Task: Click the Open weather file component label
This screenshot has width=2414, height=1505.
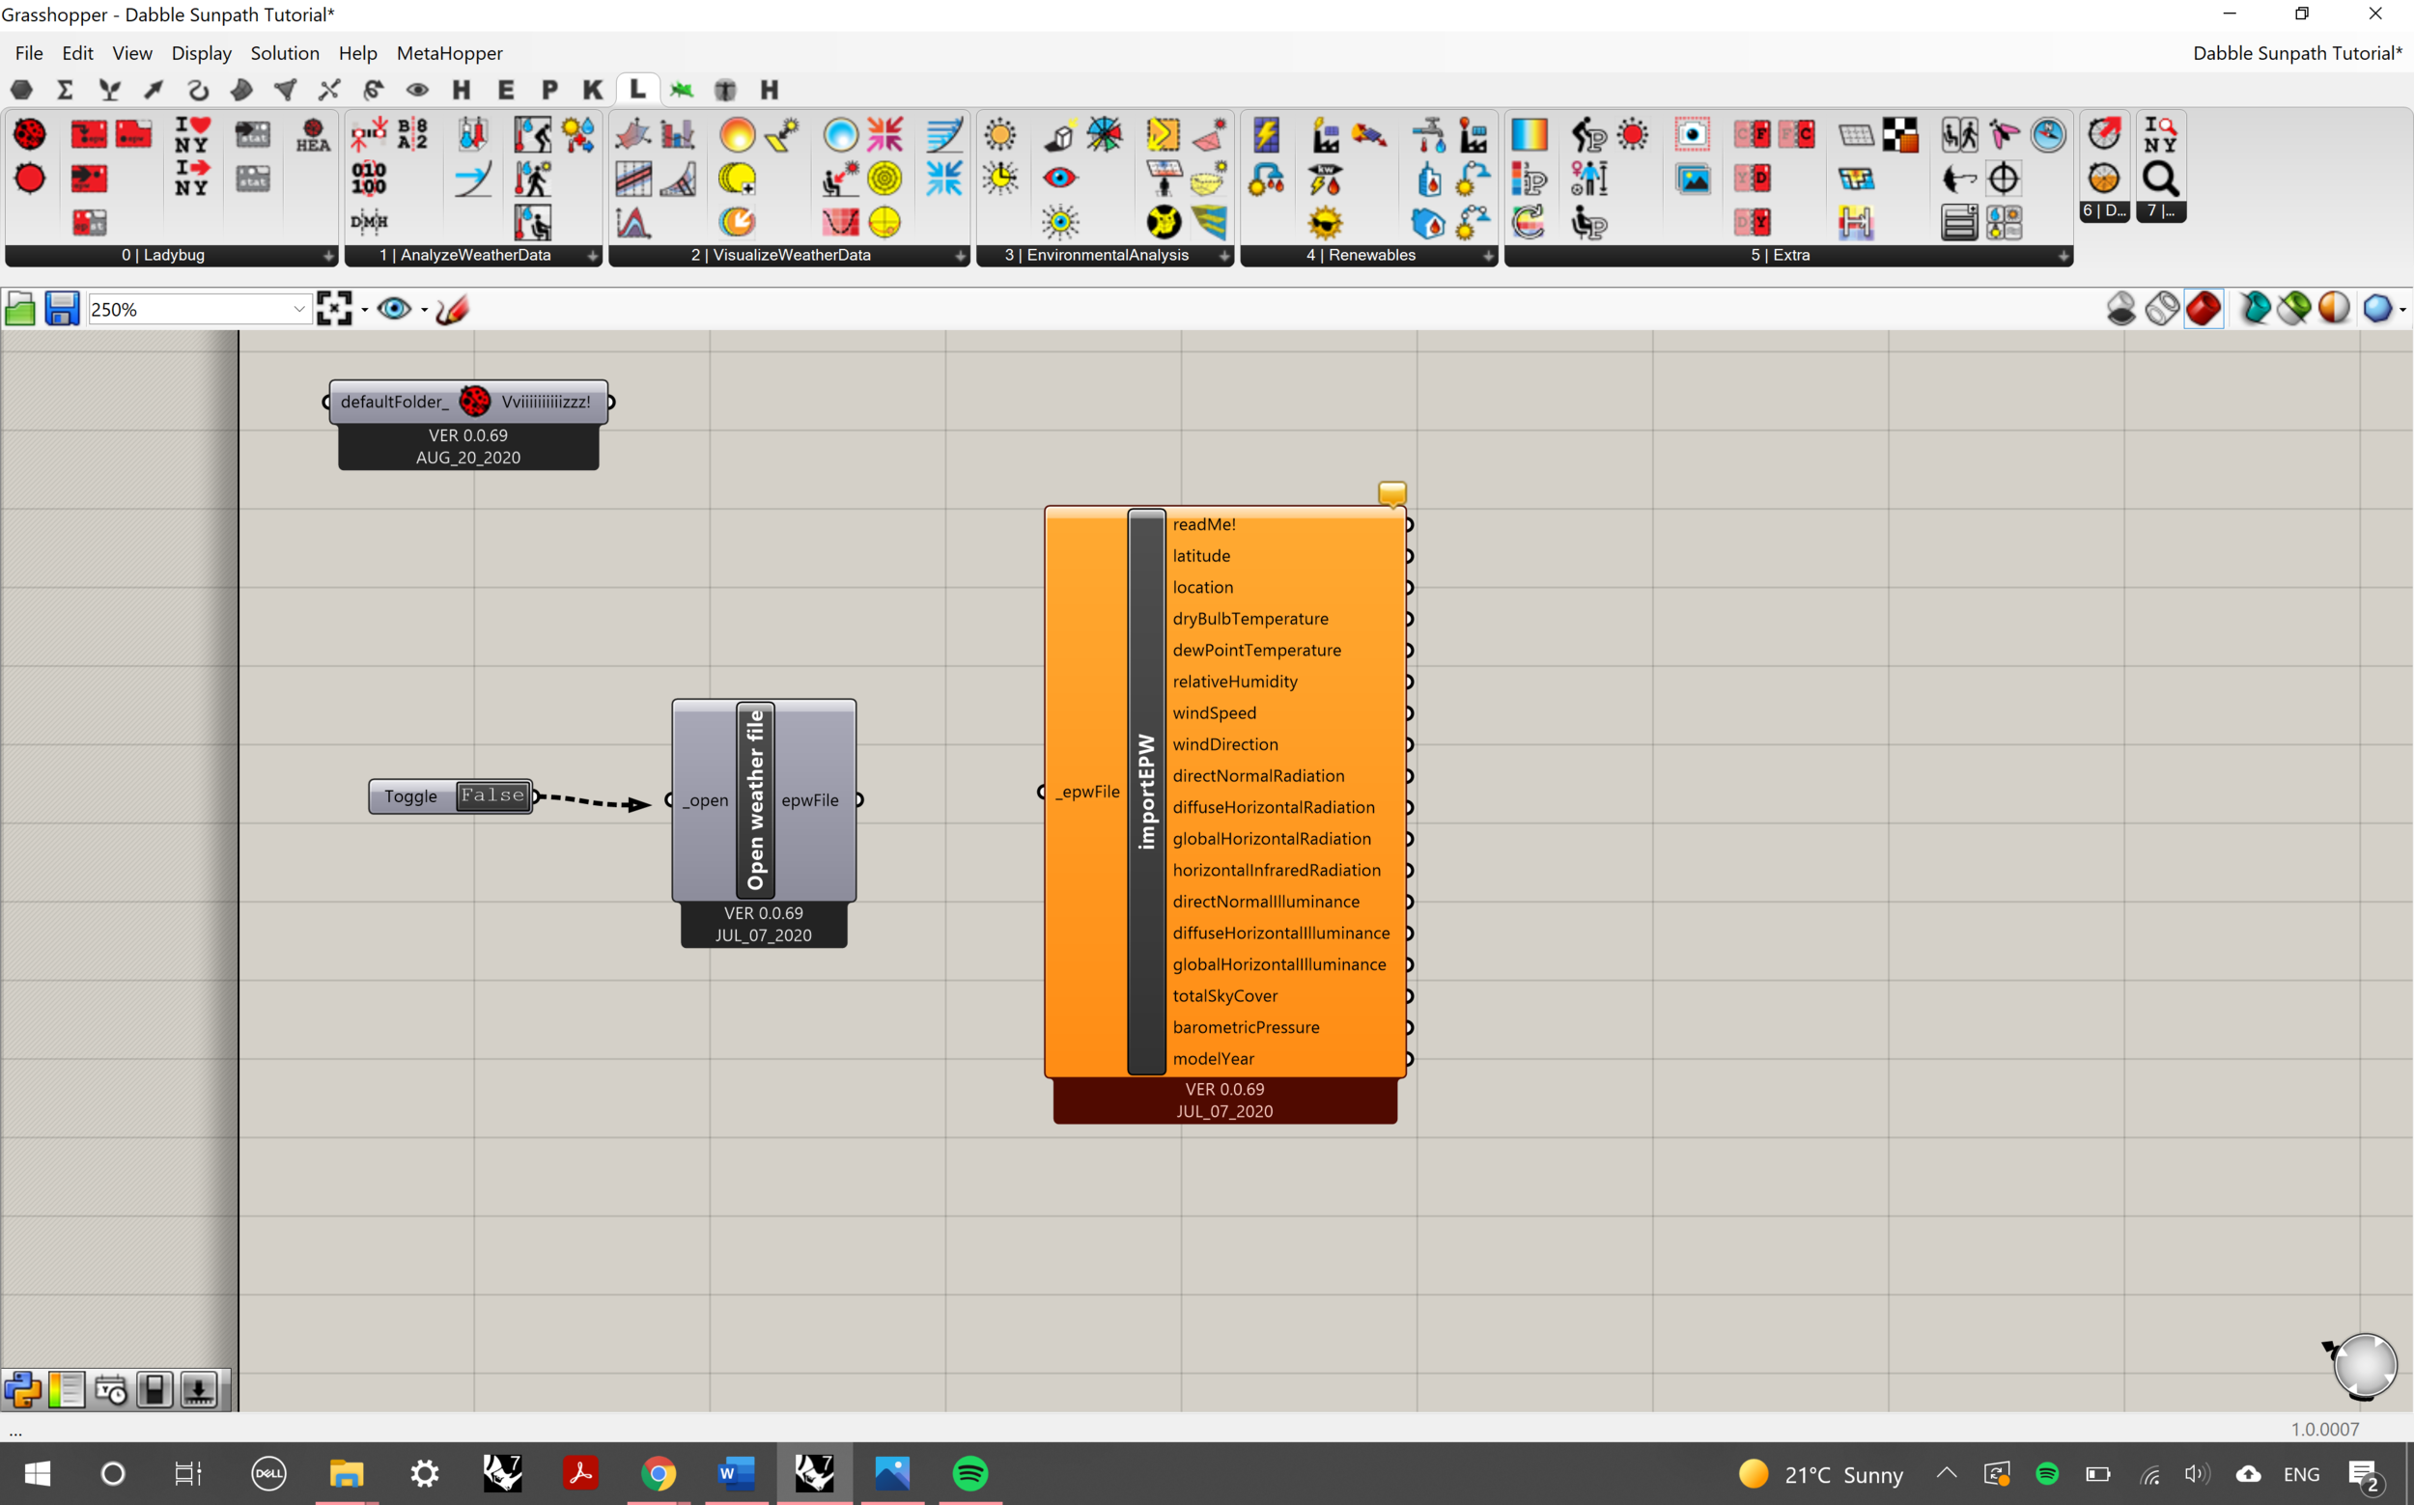Action: pyautogui.click(x=755, y=799)
